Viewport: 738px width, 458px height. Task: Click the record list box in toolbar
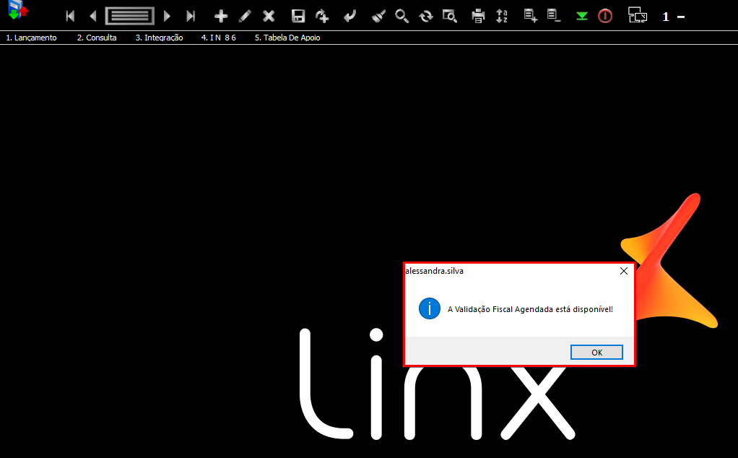(x=130, y=16)
